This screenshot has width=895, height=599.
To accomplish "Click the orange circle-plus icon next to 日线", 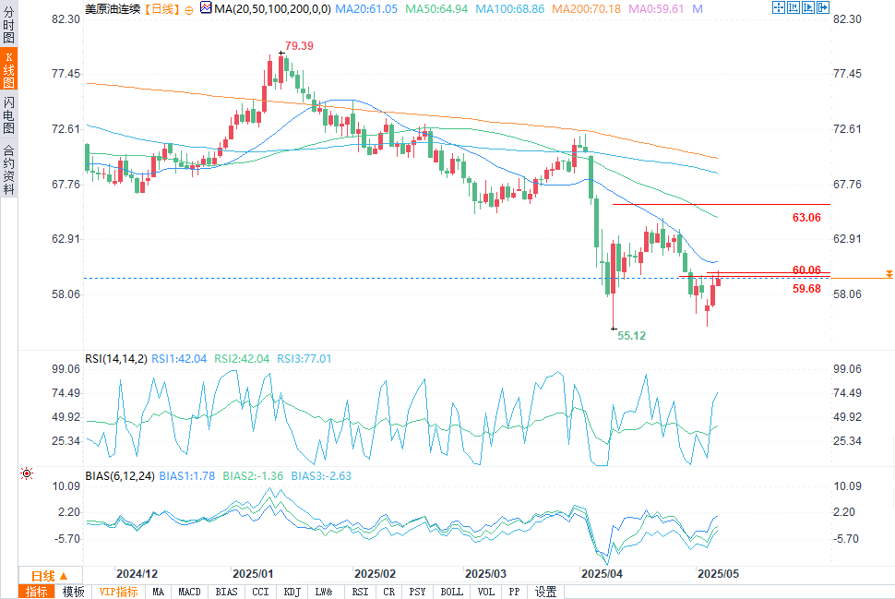I will pyautogui.click(x=189, y=10).
